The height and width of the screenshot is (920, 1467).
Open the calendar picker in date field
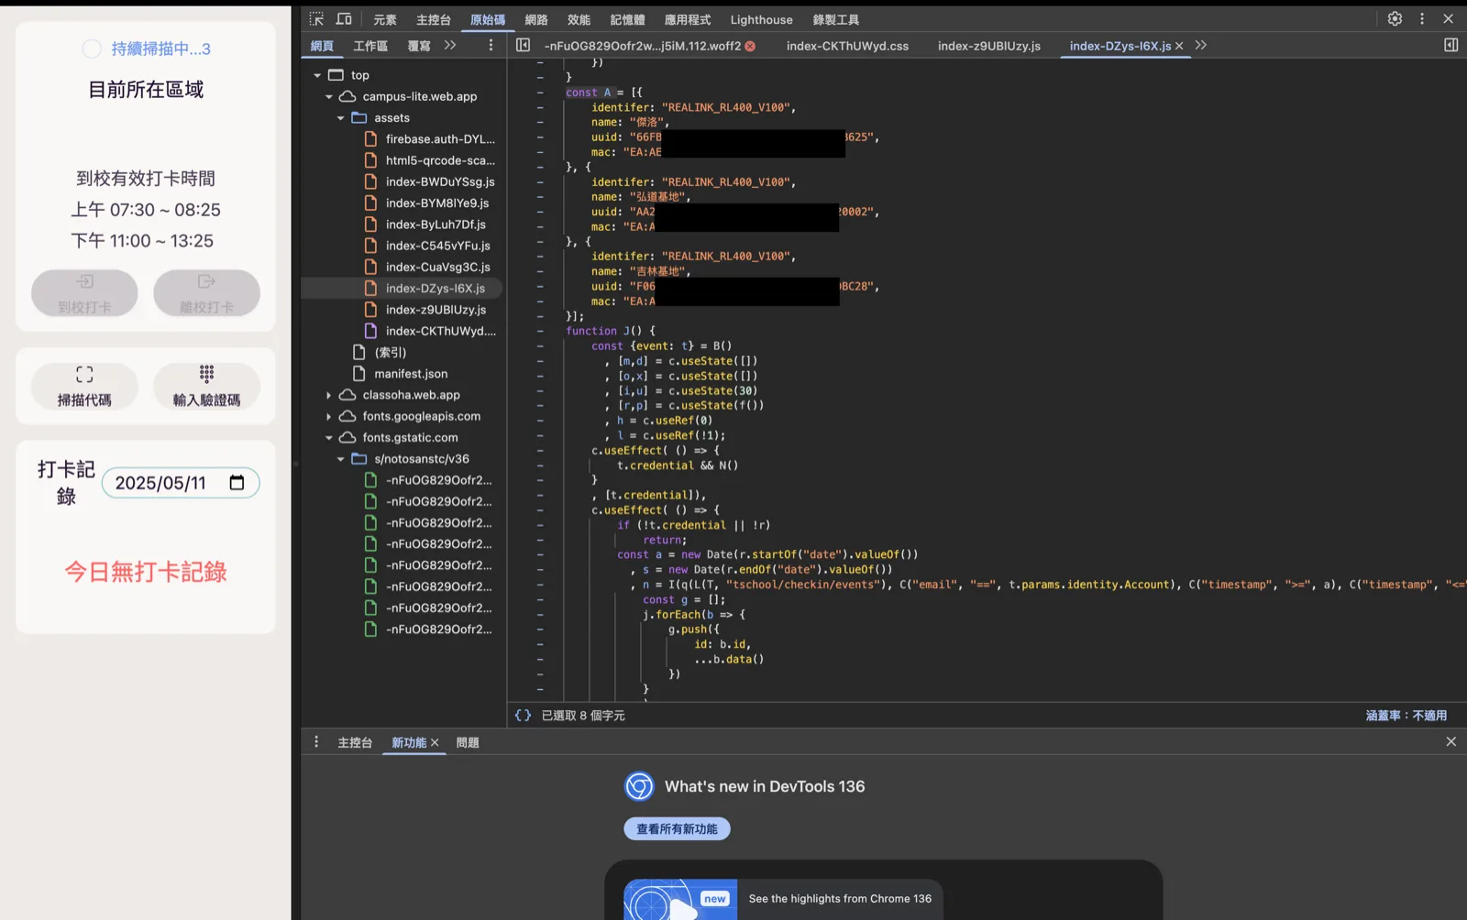click(237, 483)
